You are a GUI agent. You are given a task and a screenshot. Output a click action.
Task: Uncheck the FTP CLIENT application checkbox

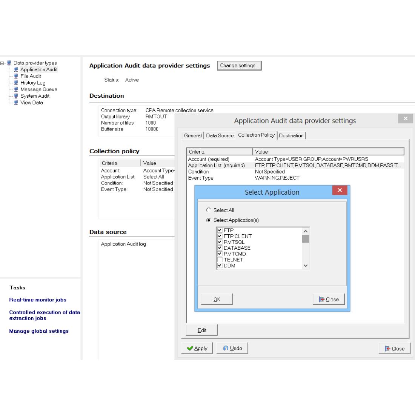[220, 236]
